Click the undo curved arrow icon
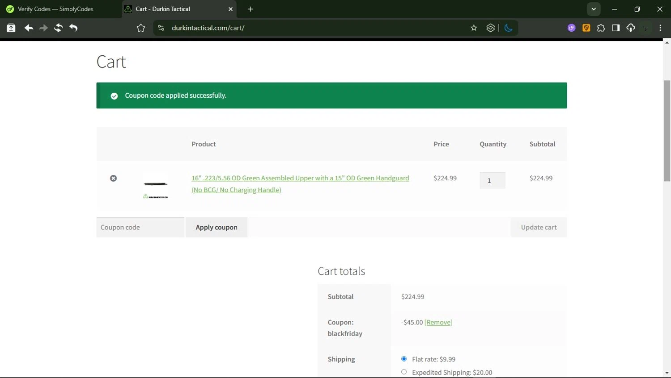671x378 pixels. 73,28
